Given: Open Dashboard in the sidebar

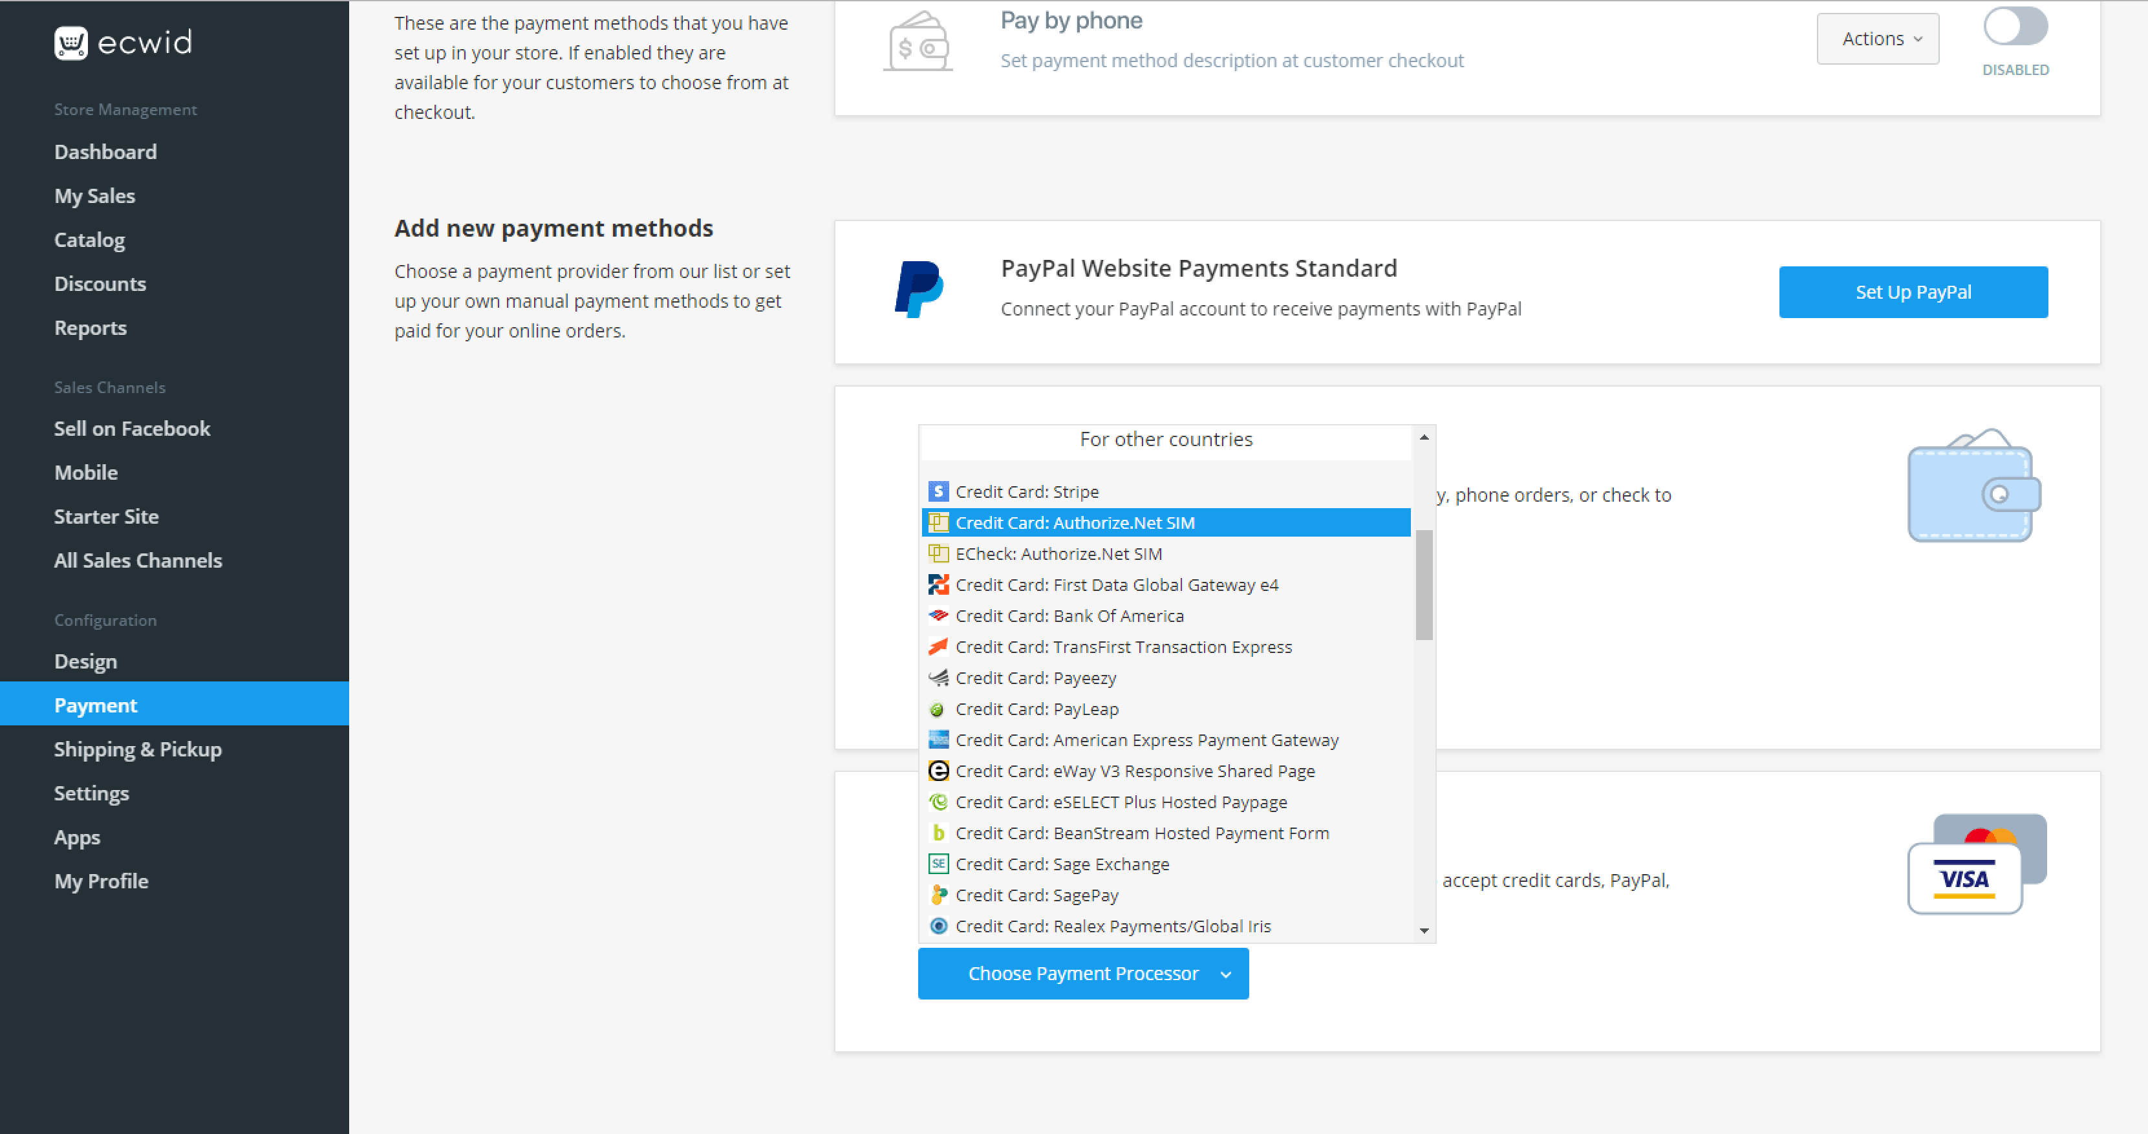Looking at the screenshot, I should point(105,152).
